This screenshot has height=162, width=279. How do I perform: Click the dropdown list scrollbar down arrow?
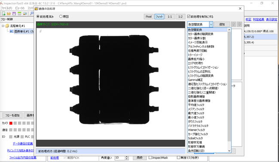pos(229,151)
